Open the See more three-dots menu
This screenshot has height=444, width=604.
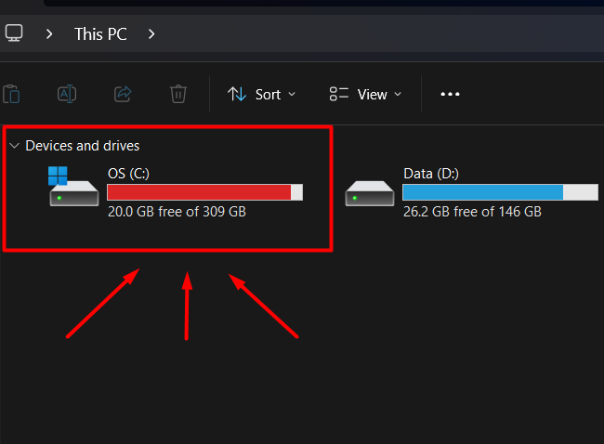point(451,94)
